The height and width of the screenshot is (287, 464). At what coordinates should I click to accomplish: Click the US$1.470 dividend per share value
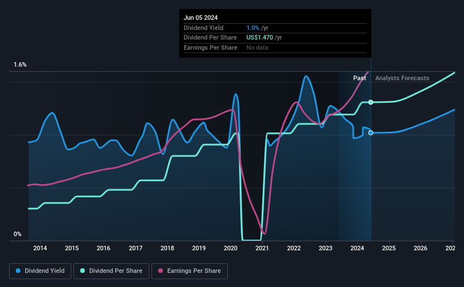(x=260, y=38)
